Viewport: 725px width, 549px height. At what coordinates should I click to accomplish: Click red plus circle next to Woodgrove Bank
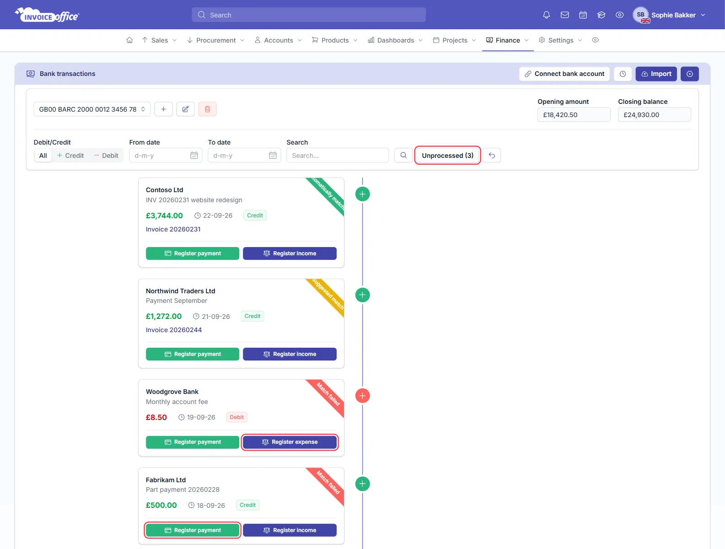362,396
